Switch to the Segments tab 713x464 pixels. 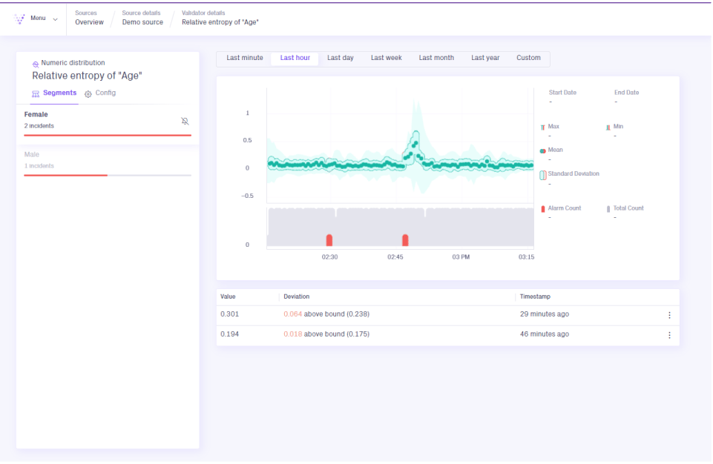coord(54,93)
